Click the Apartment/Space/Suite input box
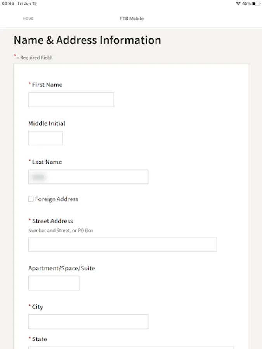 coord(54,283)
